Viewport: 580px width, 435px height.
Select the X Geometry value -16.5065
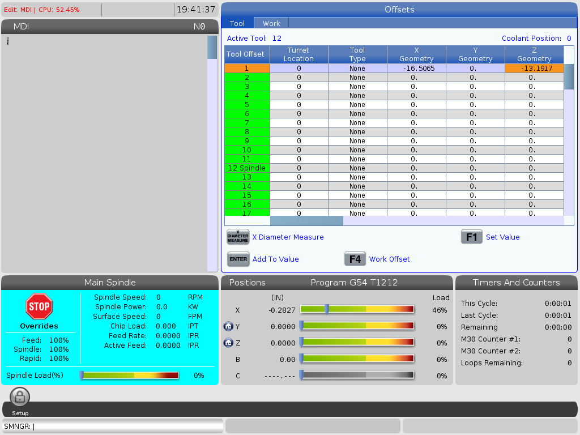[416, 69]
